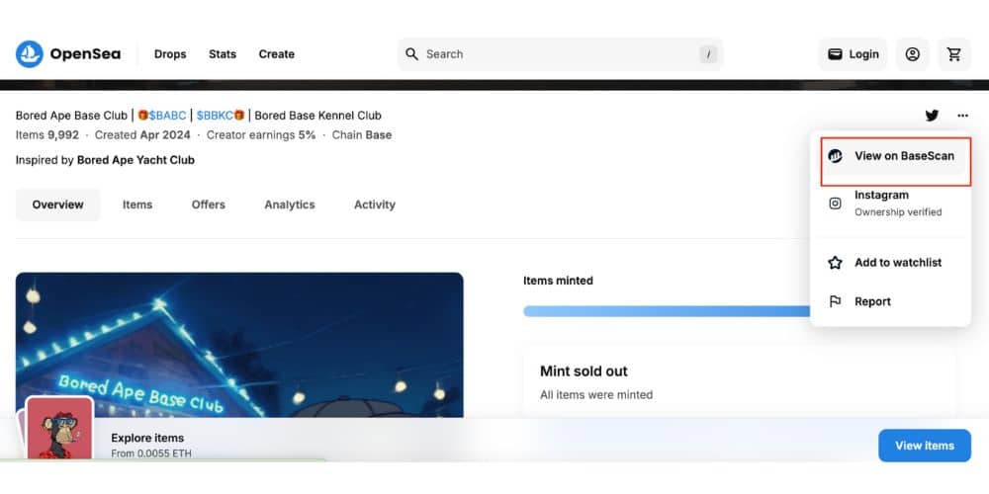Choose Add to watchlist option
The height and width of the screenshot is (494, 989).
pyautogui.click(x=897, y=263)
